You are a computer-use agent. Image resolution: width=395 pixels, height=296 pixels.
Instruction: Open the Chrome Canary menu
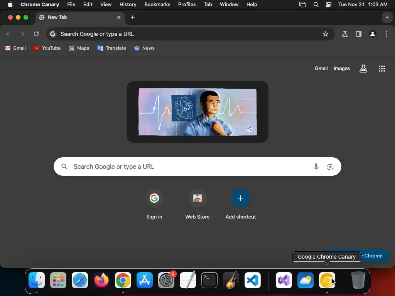[40, 5]
